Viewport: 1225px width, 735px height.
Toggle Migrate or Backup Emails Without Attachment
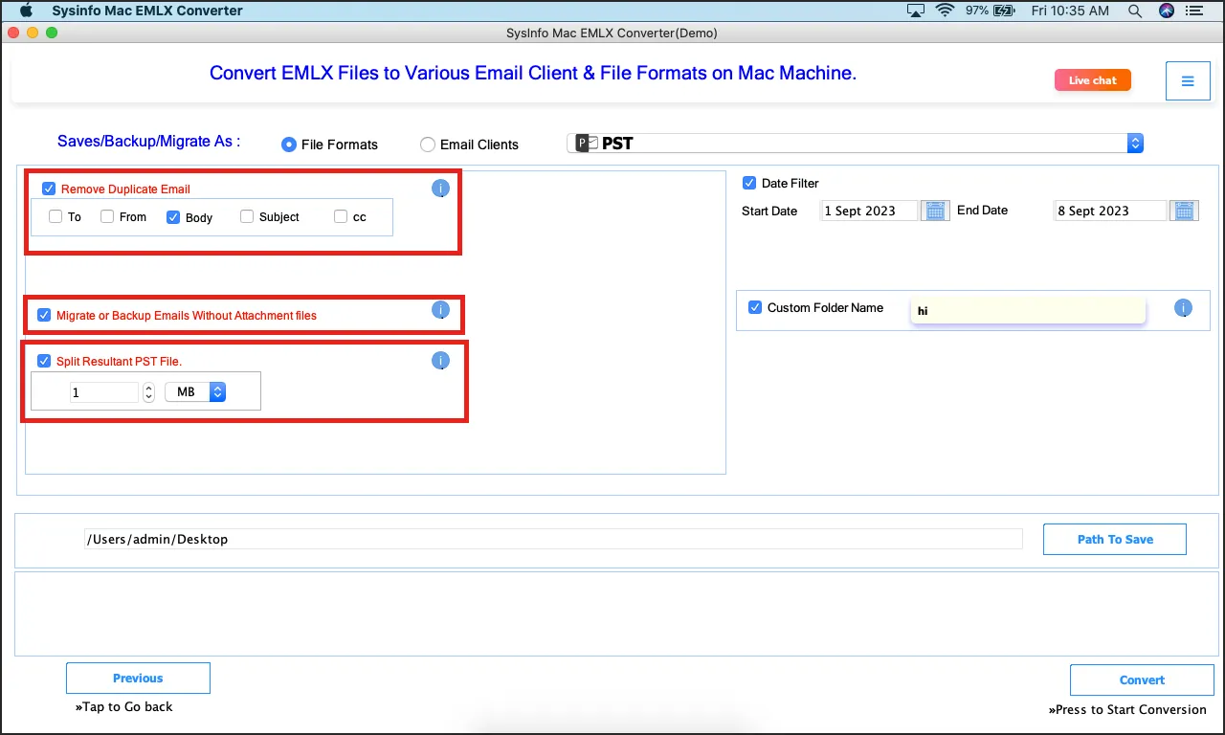click(x=44, y=315)
